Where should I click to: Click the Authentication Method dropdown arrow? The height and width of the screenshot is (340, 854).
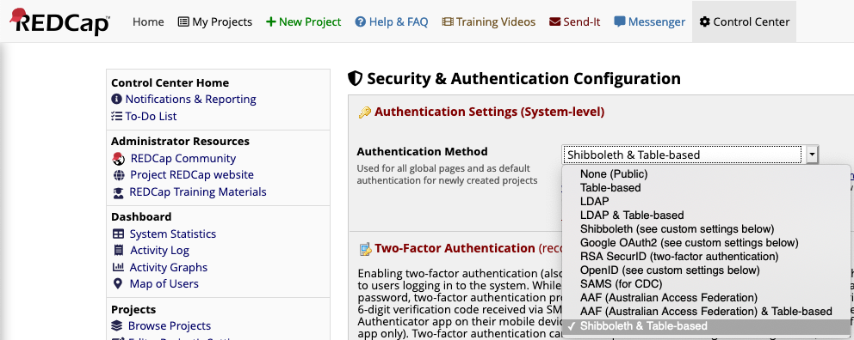point(812,155)
